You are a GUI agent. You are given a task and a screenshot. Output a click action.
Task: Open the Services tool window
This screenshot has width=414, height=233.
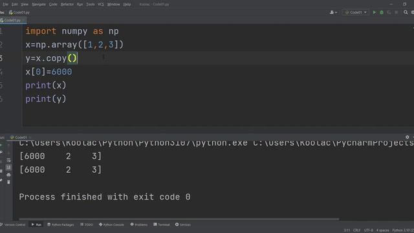[x=182, y=225]
